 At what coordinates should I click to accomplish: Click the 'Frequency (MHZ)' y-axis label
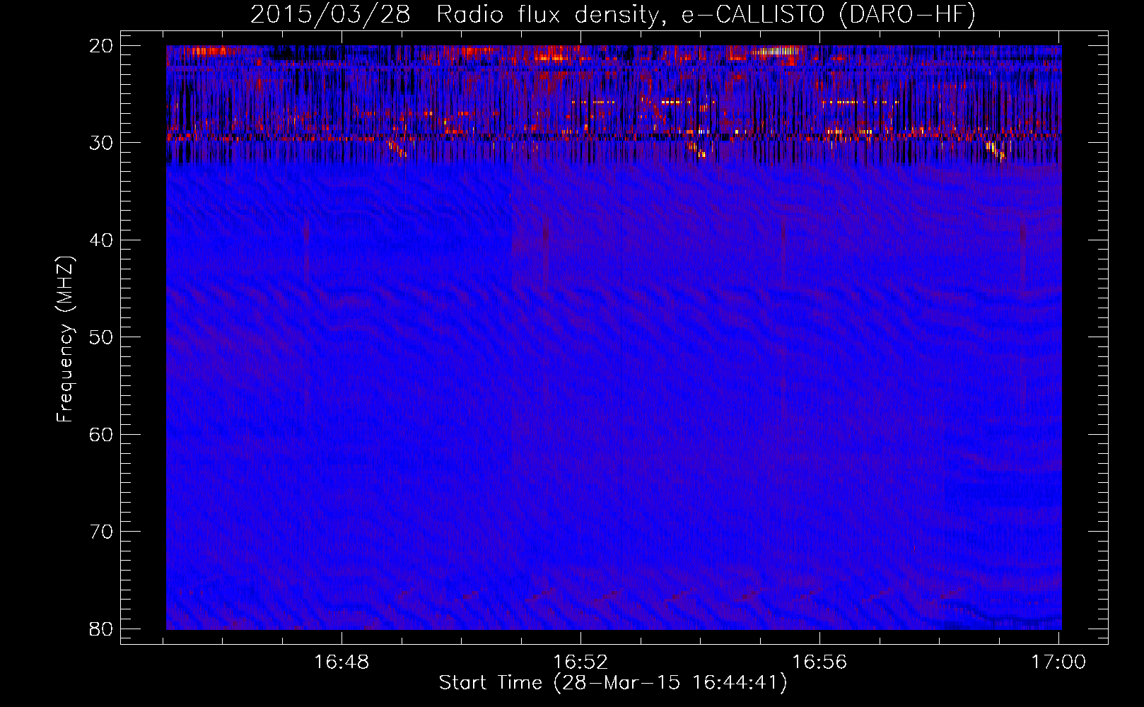pos(65,339)
